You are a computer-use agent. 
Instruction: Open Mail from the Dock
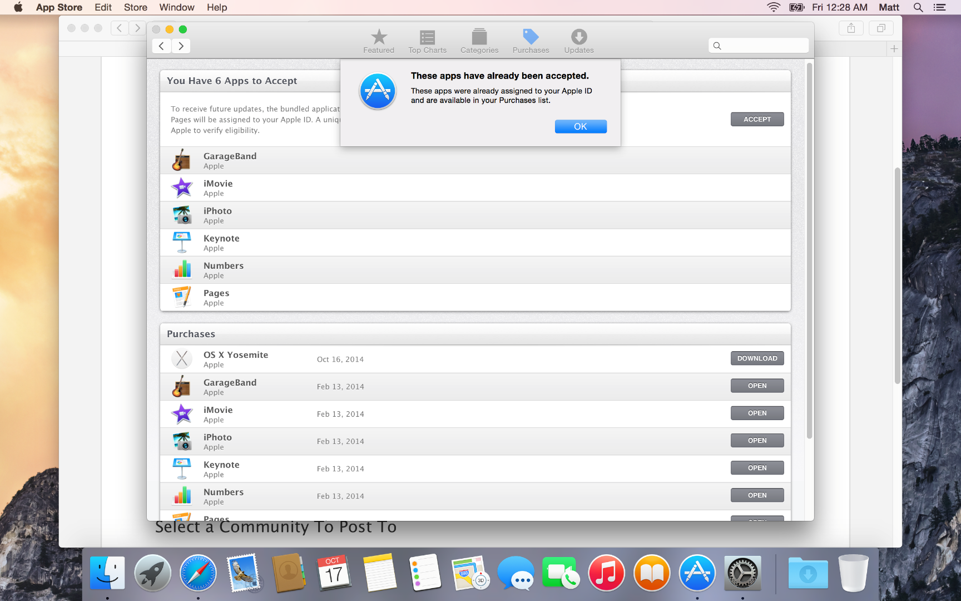coord(244,573)
